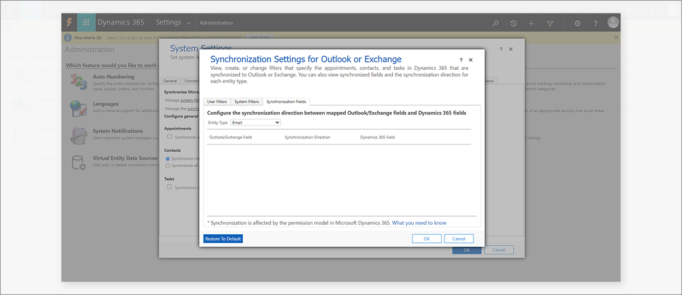Click the plus quick create icon

[531, 23]
